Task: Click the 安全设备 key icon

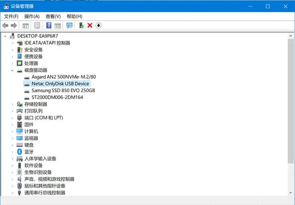Action: click(19, 50)
